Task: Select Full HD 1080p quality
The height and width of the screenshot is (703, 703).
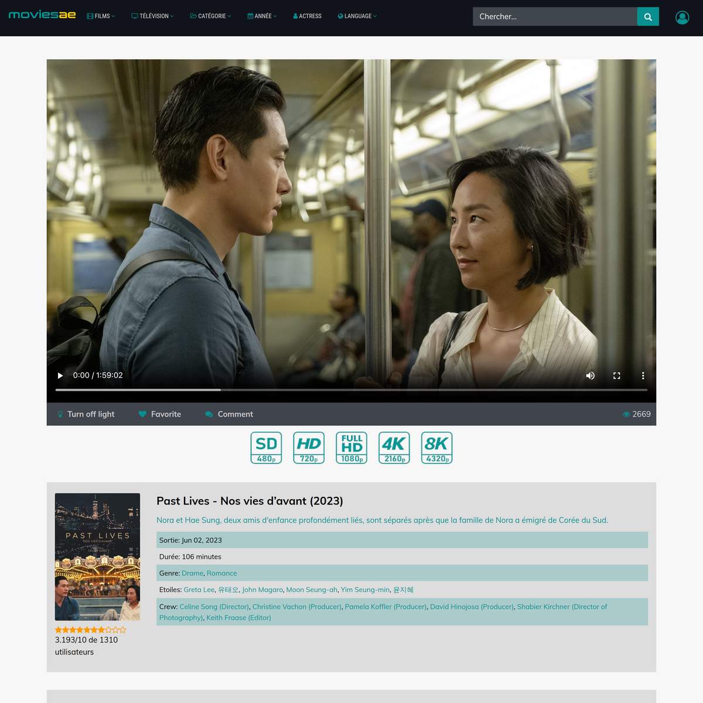Action: [351, 448]
